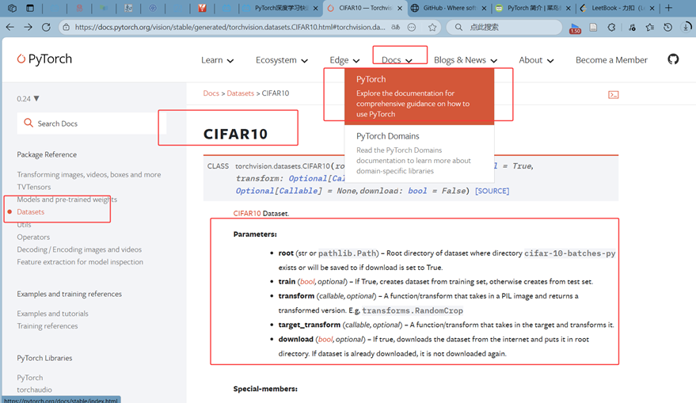Open the PyTorch GitHub icon
The width and height of the screenshot is (696, 403).
673,59
